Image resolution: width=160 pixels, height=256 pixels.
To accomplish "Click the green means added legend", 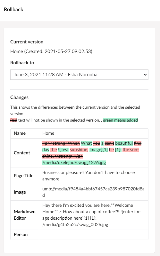I will 120,120.
